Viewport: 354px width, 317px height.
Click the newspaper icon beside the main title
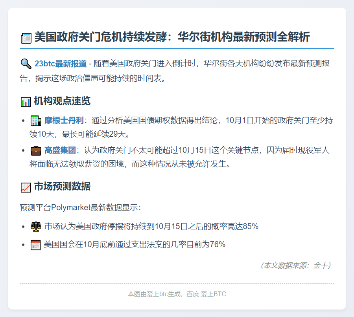[x=26, y=38]
